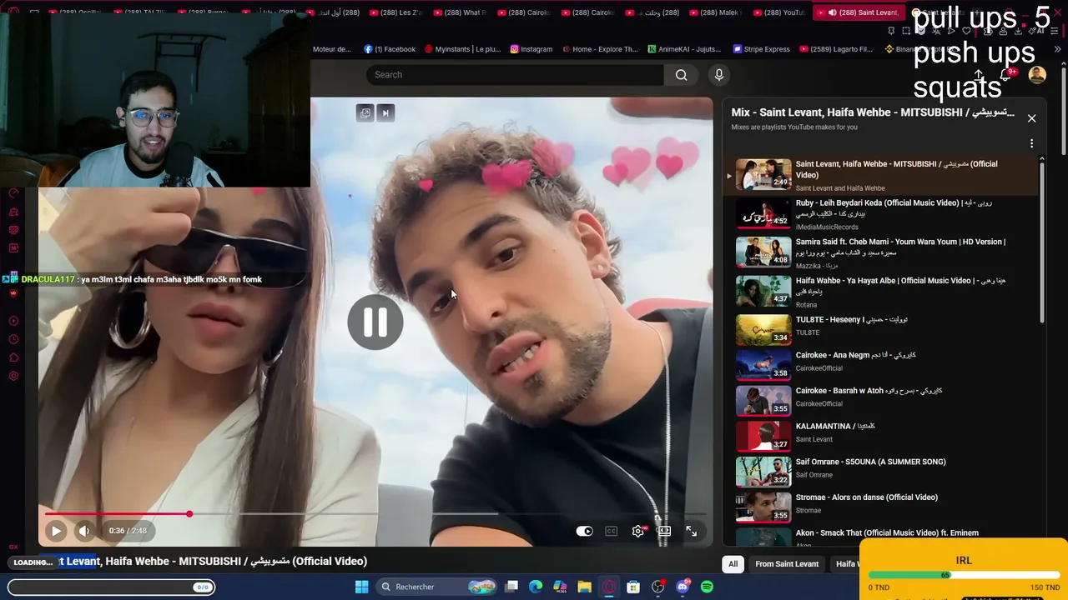Image resolution: width=1068 pixels, height=600 pixels.
Task: Switch to theater mode view
Action: coord(664,531)
